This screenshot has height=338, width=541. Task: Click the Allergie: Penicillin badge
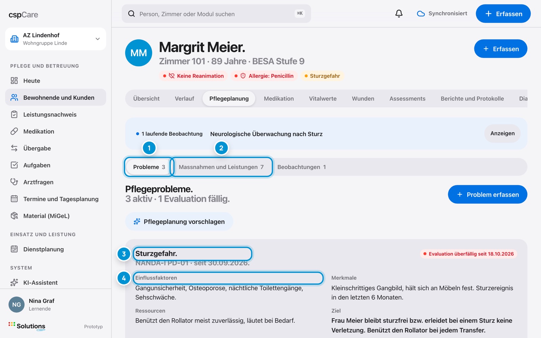coord(264,76)
